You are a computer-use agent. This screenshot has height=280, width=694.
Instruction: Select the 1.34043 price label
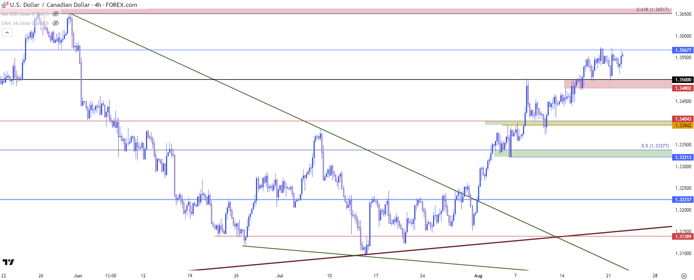tap(683, 119)
